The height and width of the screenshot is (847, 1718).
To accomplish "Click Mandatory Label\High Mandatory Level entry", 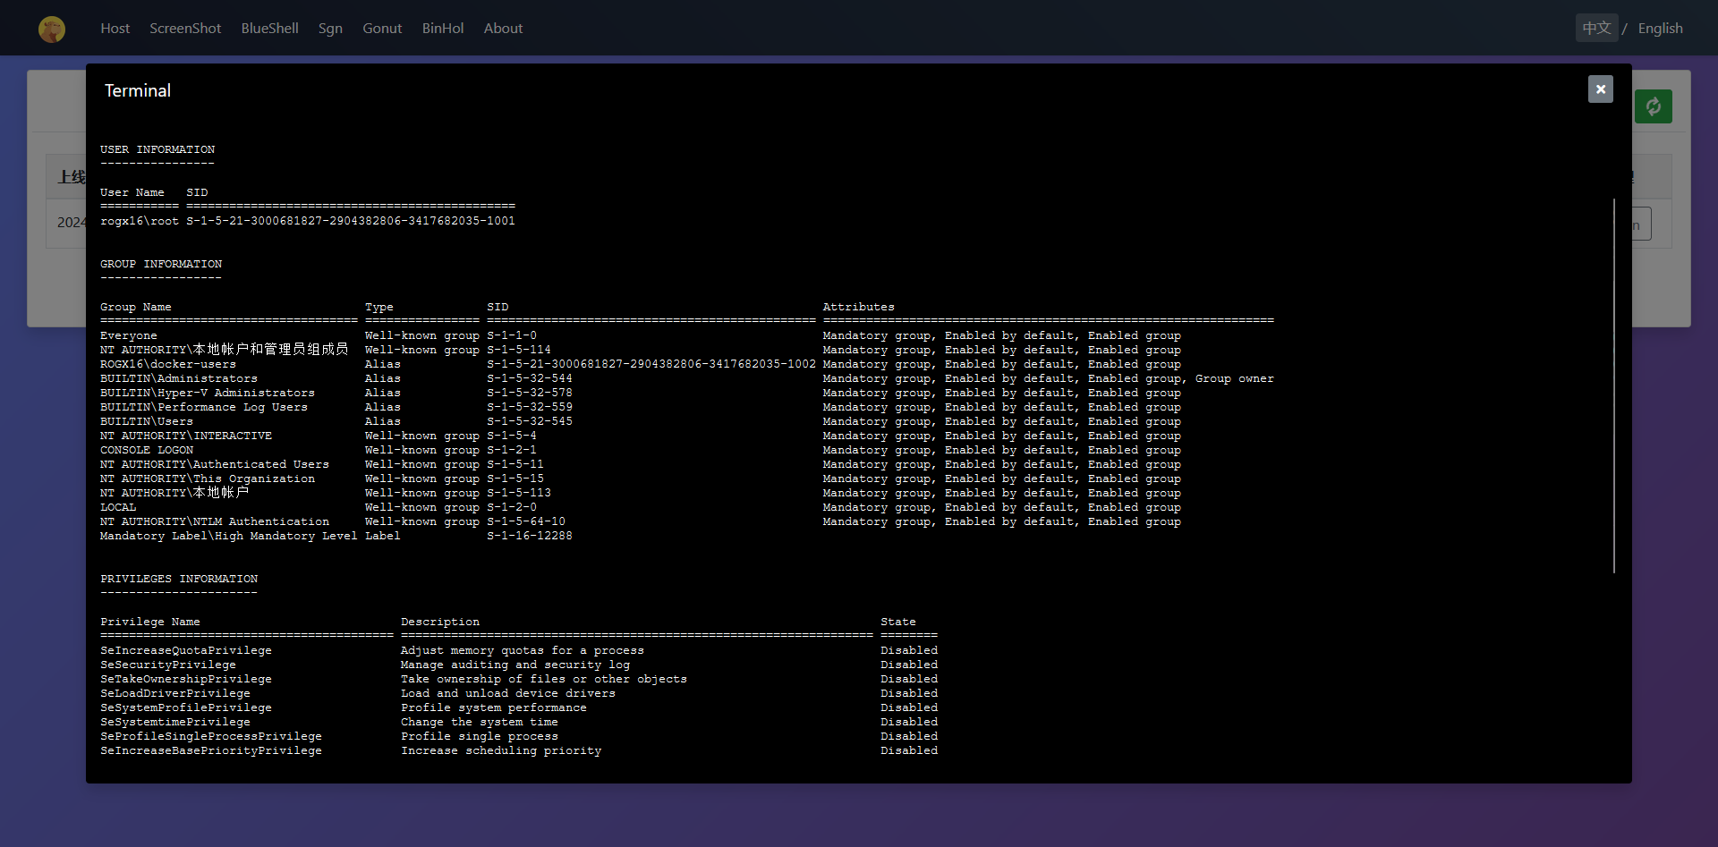I will 229,536.
